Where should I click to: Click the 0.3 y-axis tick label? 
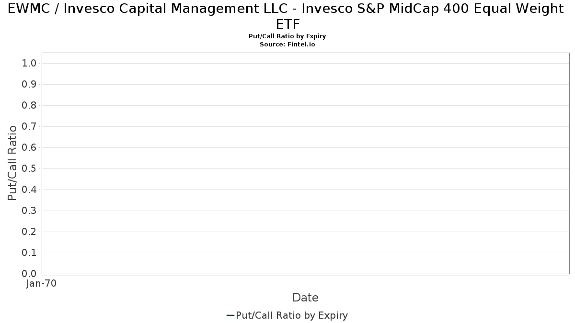click(29, 211)
